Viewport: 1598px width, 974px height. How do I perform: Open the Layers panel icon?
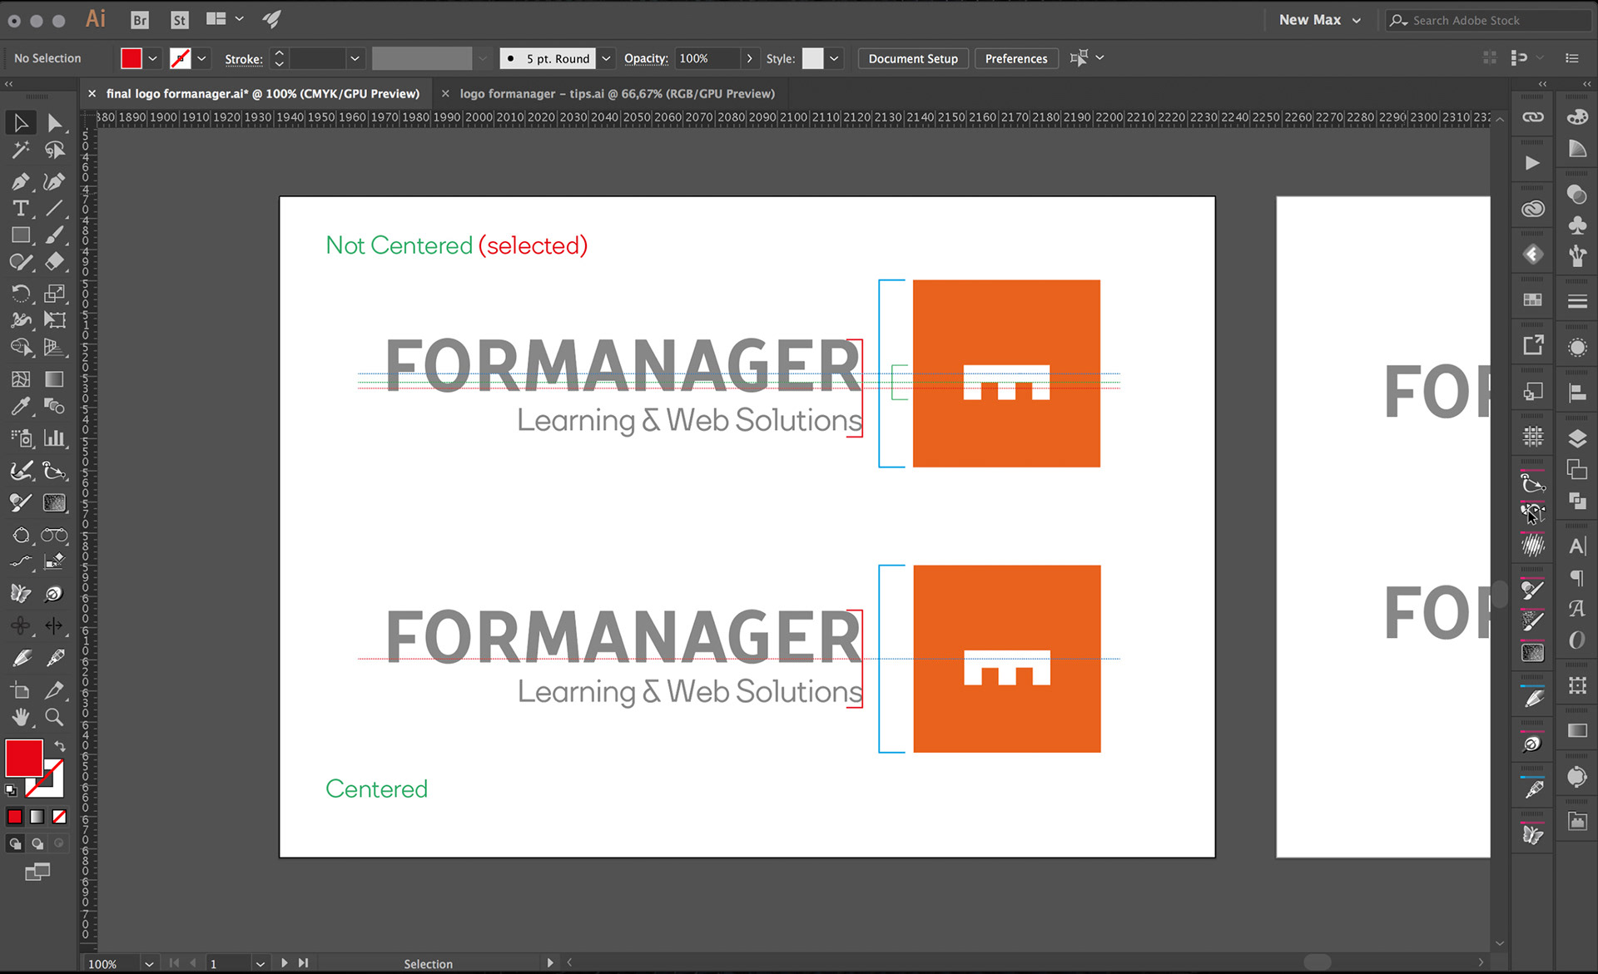(x=1577, y=438)
